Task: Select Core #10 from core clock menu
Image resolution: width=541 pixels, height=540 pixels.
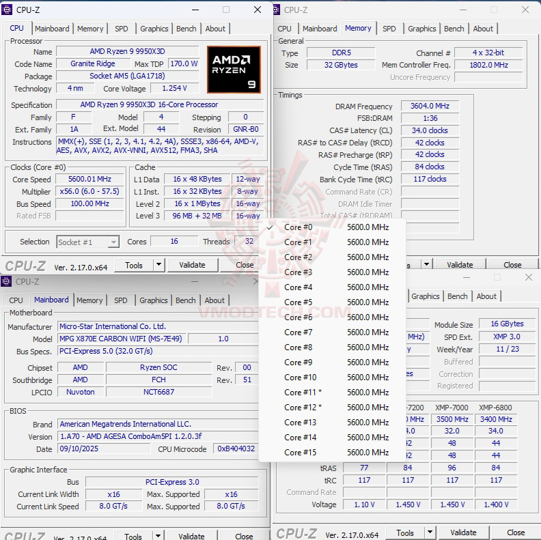Action: (332, 378)
